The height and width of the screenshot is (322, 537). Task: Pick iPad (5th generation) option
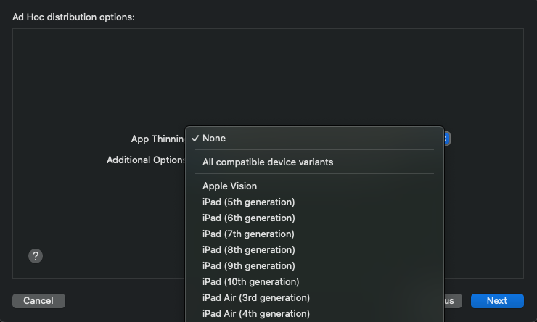pyautogui.click(x=248, y=202)
